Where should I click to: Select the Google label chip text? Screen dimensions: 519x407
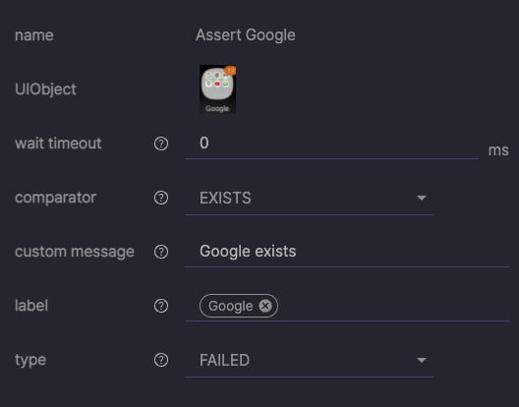point(230,306)
